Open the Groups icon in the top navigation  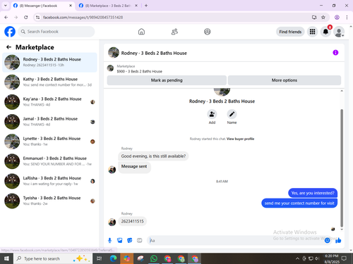click(208, 32)
